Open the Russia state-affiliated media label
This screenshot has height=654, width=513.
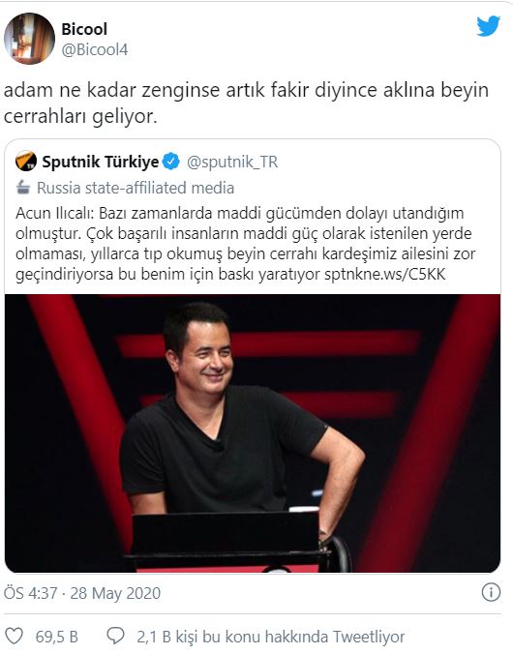click(x=136, y=188)
